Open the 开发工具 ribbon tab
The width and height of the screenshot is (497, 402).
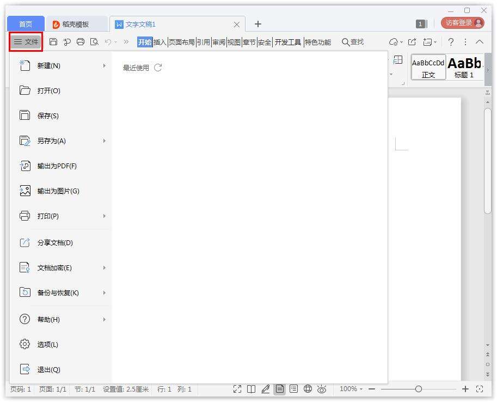coord(288,42)
